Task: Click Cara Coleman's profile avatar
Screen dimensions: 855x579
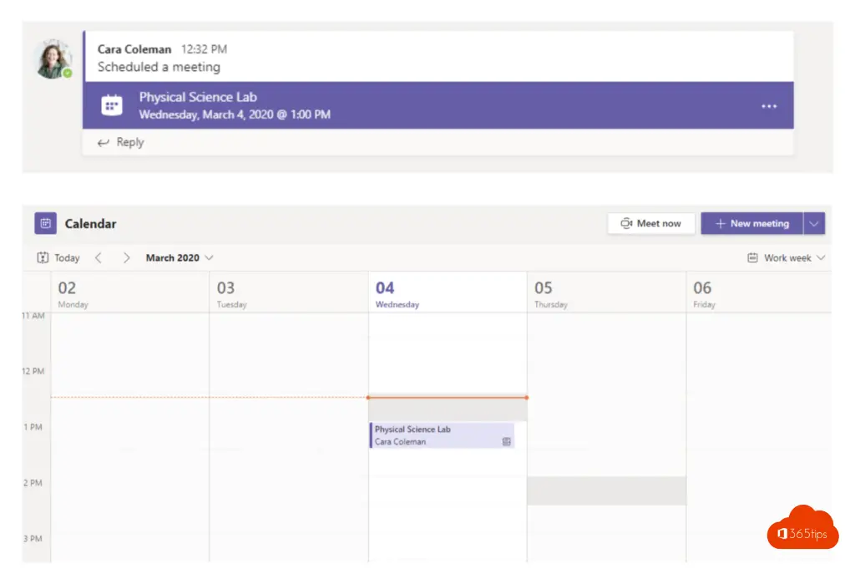Action: pos(53,59)
